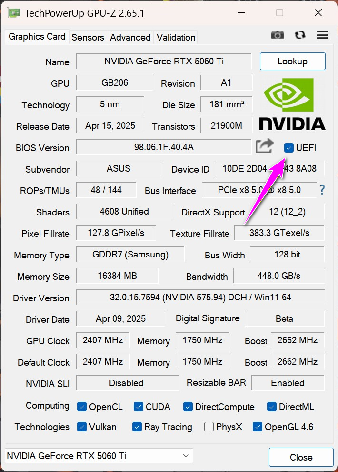Toggle the OpenCL checkbox
The height and width of the screenshot is (472, 338).
(x=82, y=407)
